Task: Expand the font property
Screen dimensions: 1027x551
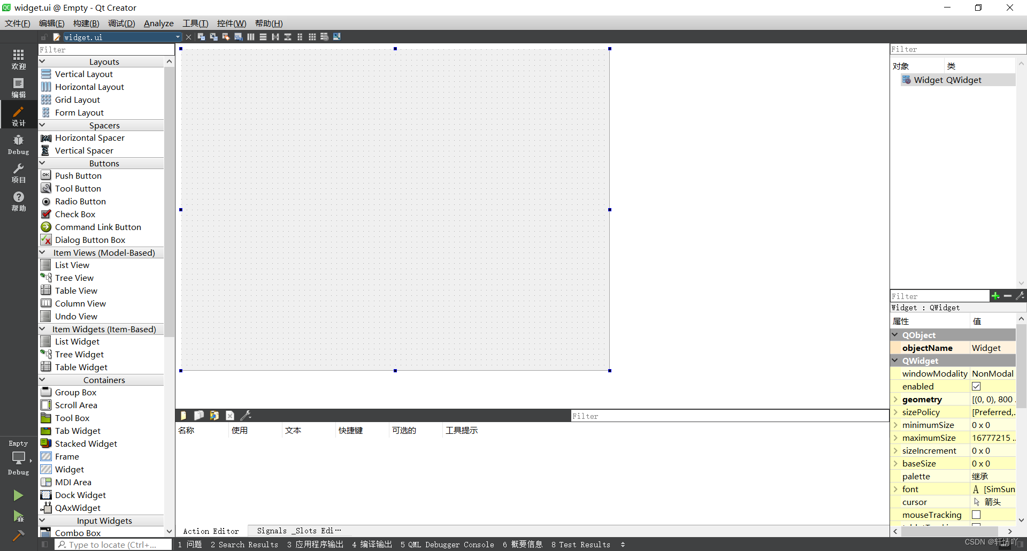Action: pyautogui.click(x=895, y=489)
